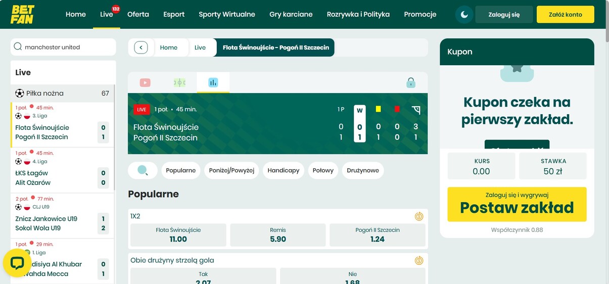The width and height of the screenshot is (609, 284).
Task: Open Promocje page
Action: point(420,14)
